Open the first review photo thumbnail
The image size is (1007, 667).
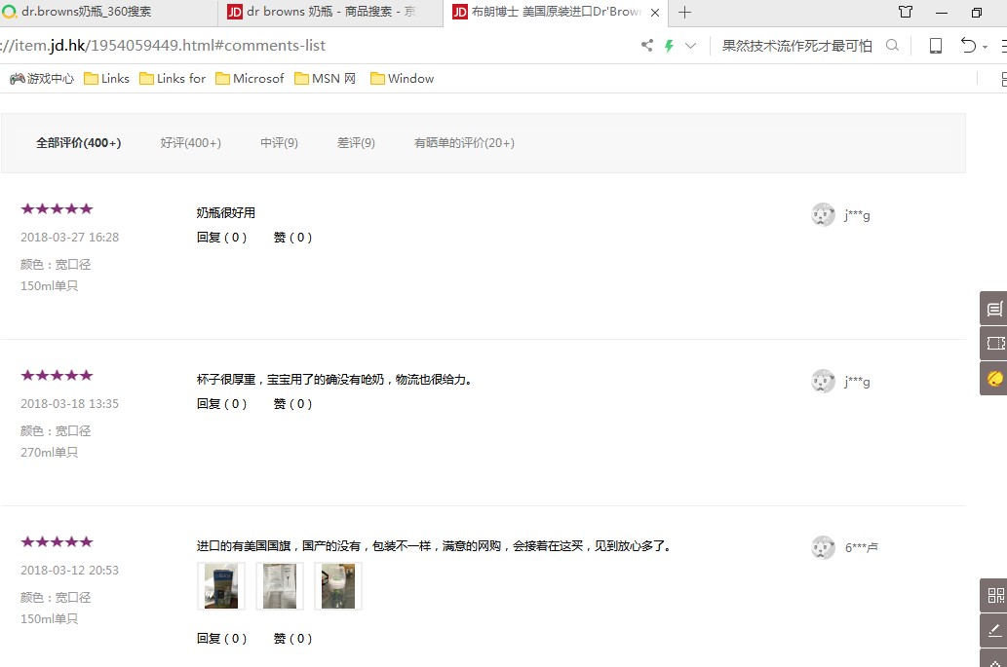[x=221, y=586]
